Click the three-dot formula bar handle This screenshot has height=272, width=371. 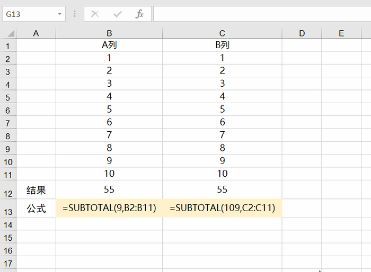point(75,14)
